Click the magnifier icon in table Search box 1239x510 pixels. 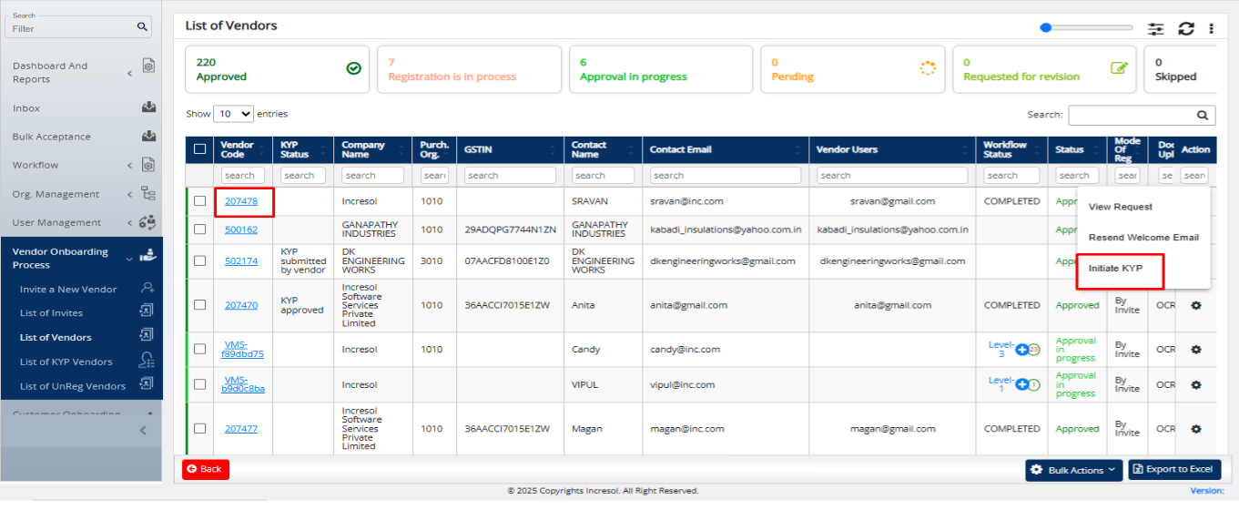pos(1203,115)
